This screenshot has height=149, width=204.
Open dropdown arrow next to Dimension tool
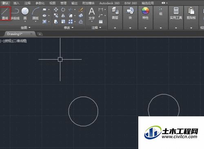coord(105,9)
